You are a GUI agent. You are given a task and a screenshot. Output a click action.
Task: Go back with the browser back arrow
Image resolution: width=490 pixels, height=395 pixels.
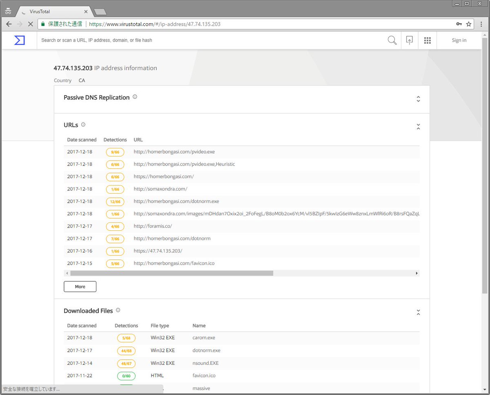click(x=9, y=24)
